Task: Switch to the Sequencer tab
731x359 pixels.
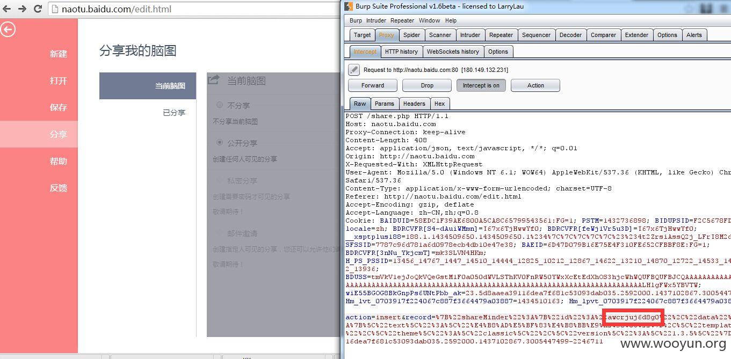Action: pos(536,35)
